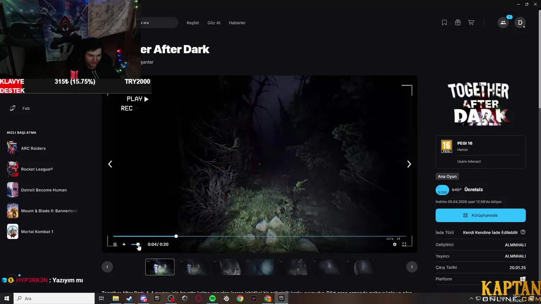This screenshot has height=304, width=541.
Task: Click the HIZLI BAŞLATMA heading
Action: pos(22,133)
